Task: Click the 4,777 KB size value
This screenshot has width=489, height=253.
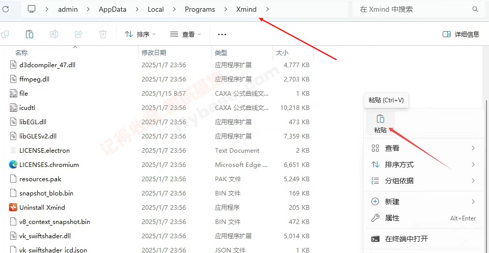Action: [296, 65]
